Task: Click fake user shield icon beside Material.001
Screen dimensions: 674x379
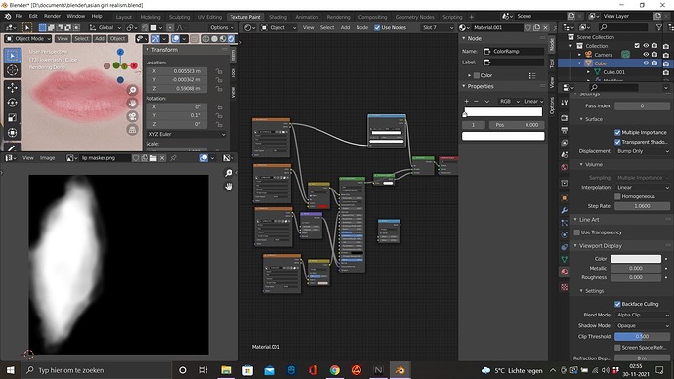Action: point(527,27)
